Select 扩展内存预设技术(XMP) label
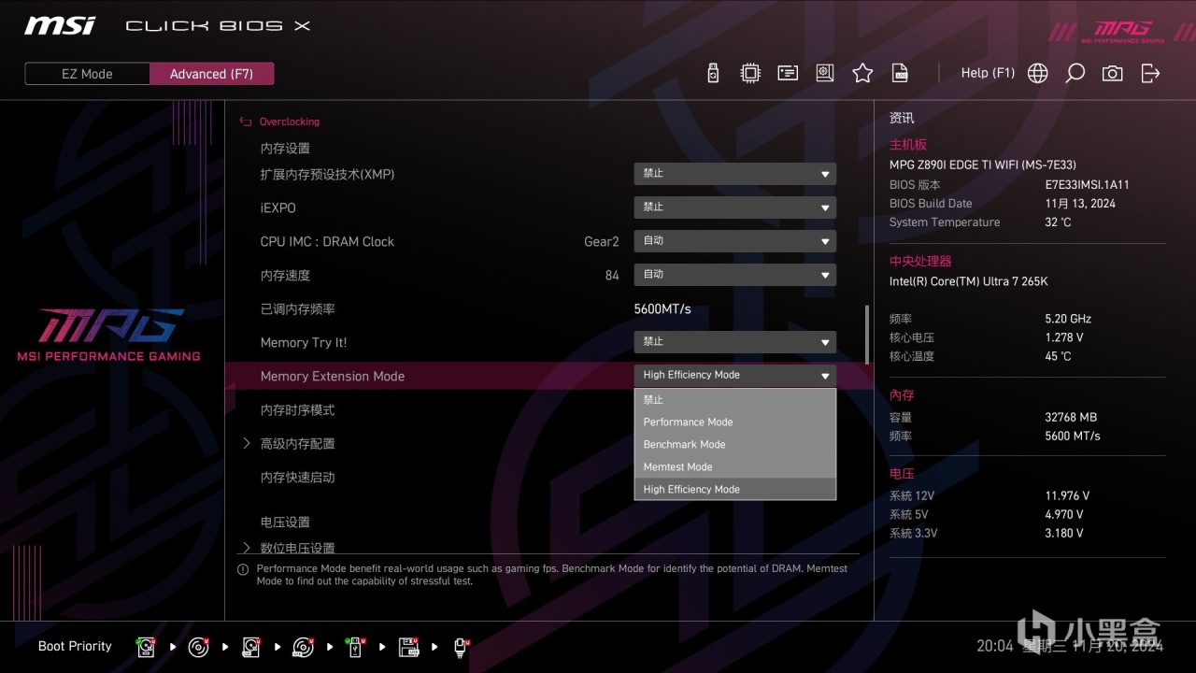This screenshot has width=1196, height=673. [x=327, y=174]
